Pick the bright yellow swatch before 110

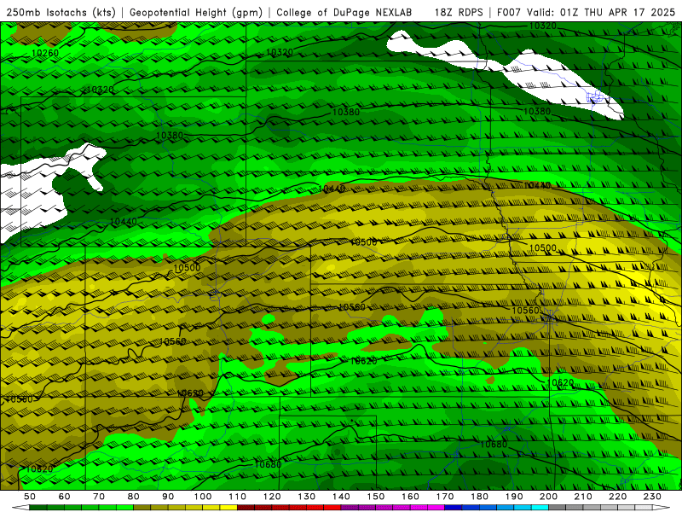point(228,508)
